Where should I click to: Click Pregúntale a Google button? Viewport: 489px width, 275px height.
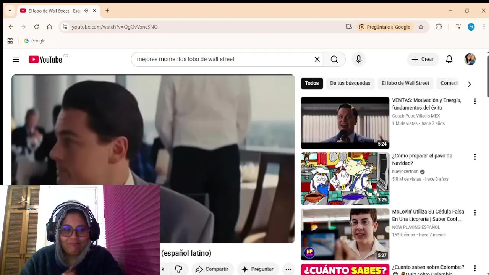coord(385,27)
